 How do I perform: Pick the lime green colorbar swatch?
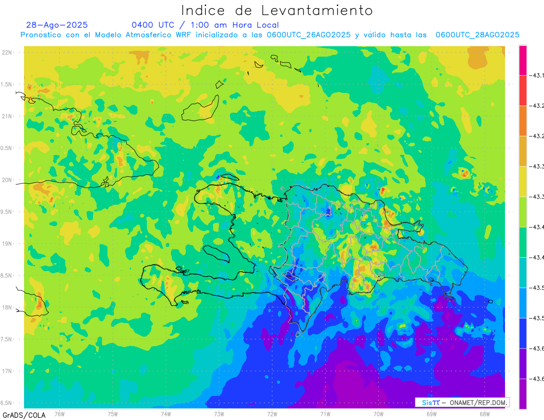coord(523,212)
